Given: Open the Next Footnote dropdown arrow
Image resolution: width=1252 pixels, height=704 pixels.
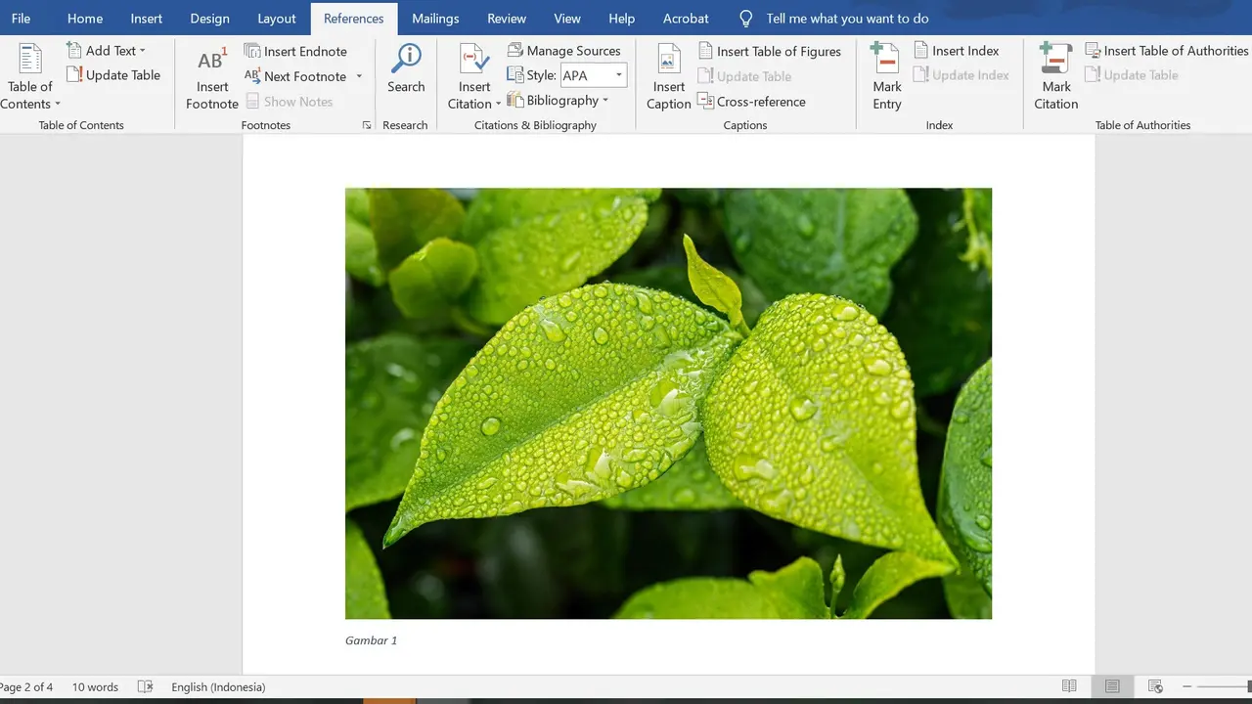Looking at the screenshot, I should (x=359, y=75).
